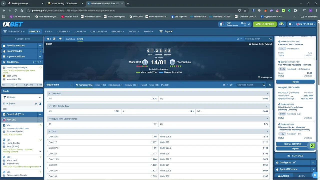Click the USA info icon

pos(47,44)
